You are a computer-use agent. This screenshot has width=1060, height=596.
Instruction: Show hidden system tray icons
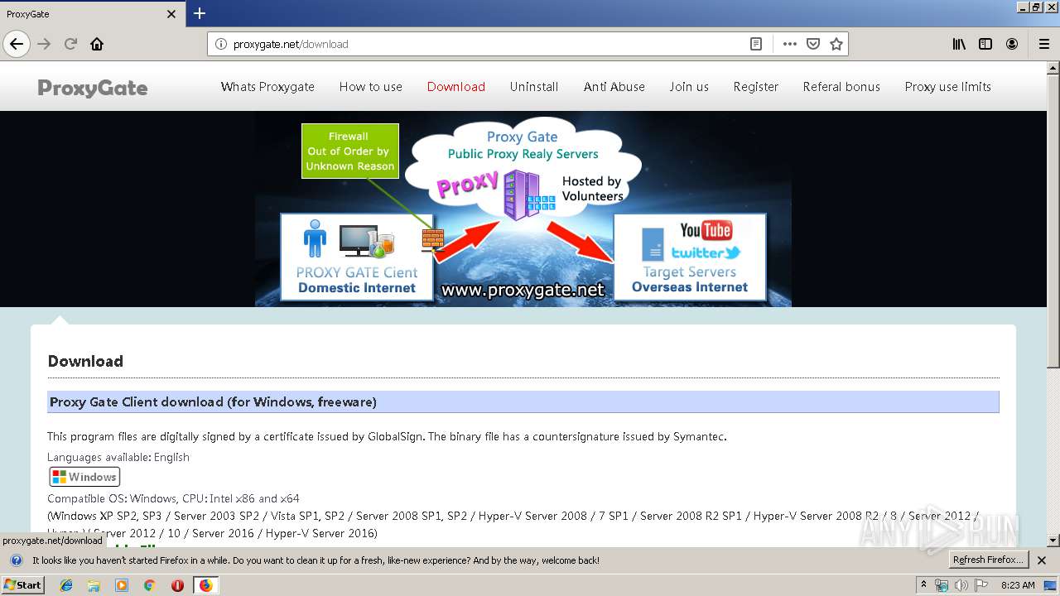(923, 585)
